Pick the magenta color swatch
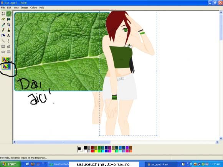 (110, 151)
